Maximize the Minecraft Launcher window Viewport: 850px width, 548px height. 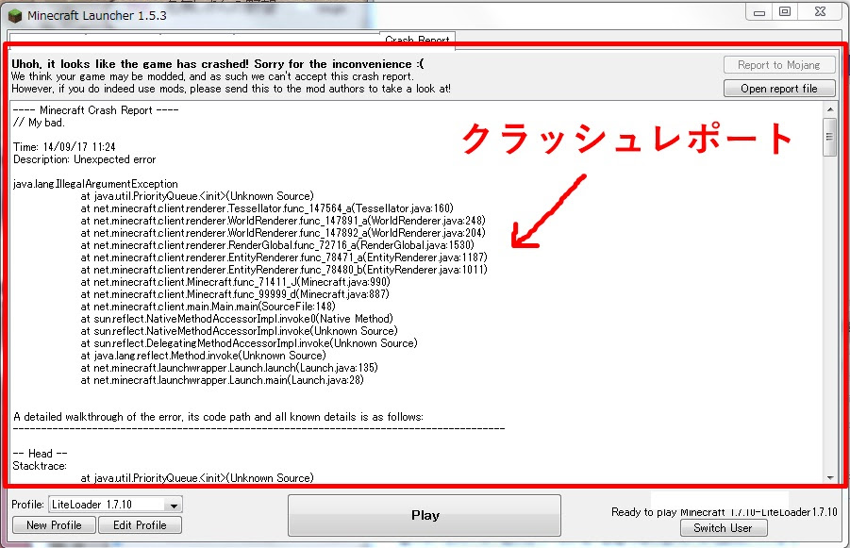[x=784, y=12]
